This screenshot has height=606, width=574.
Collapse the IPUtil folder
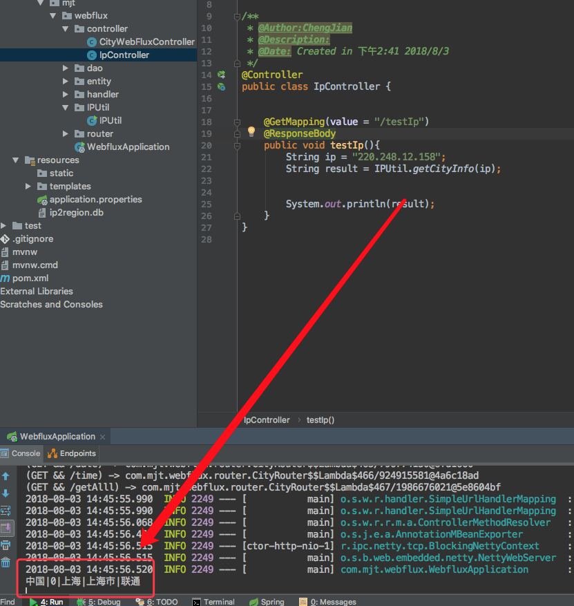[x=66, y=108]
